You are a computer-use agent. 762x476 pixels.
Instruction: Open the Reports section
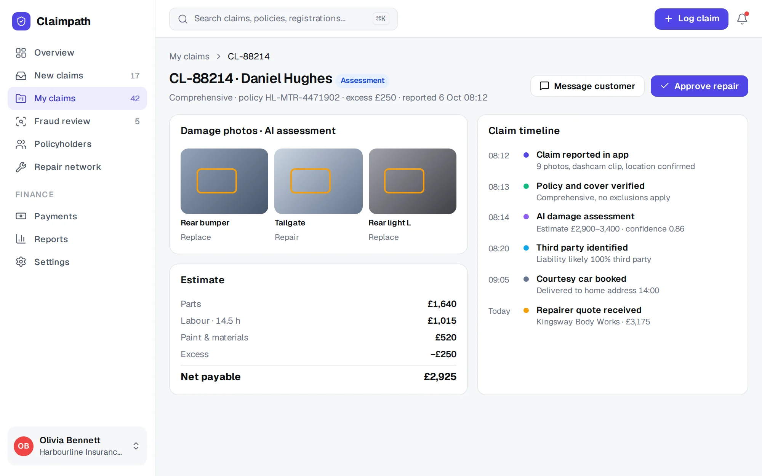click(x=77, y=239)
